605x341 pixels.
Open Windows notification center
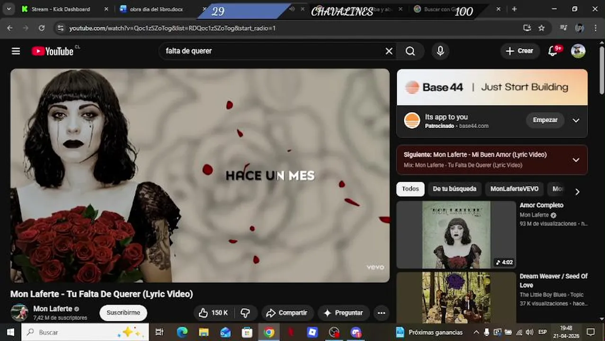click(590, 332)
